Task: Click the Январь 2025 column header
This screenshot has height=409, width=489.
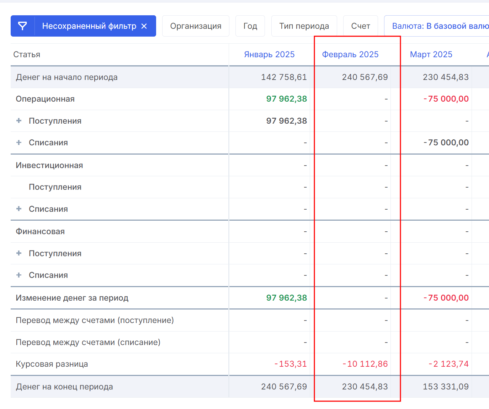Action: coord(269,54)
